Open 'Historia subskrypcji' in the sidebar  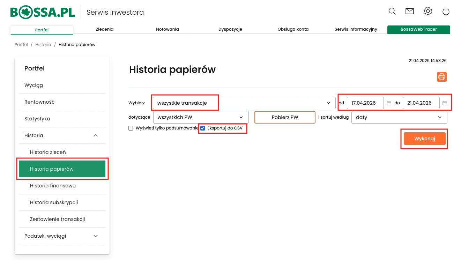coord(62,202)
